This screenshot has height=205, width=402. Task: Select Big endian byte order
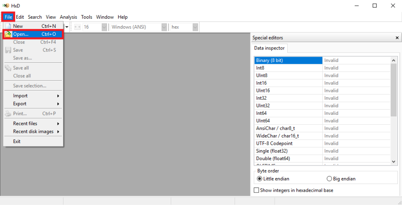tap(329, 179)
